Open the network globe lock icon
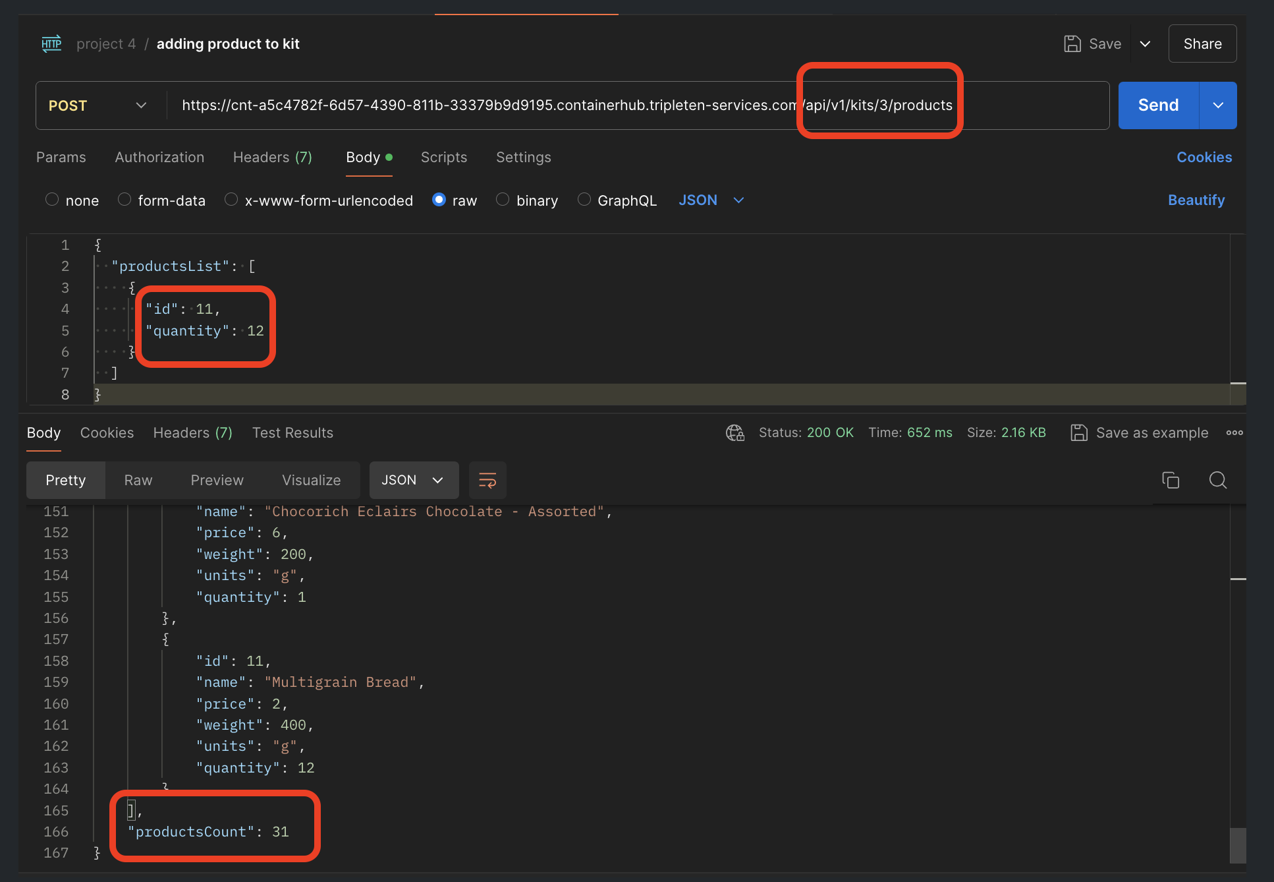Image resolution: width=1274 pixels, height=882 pixels. coord(734,432)
